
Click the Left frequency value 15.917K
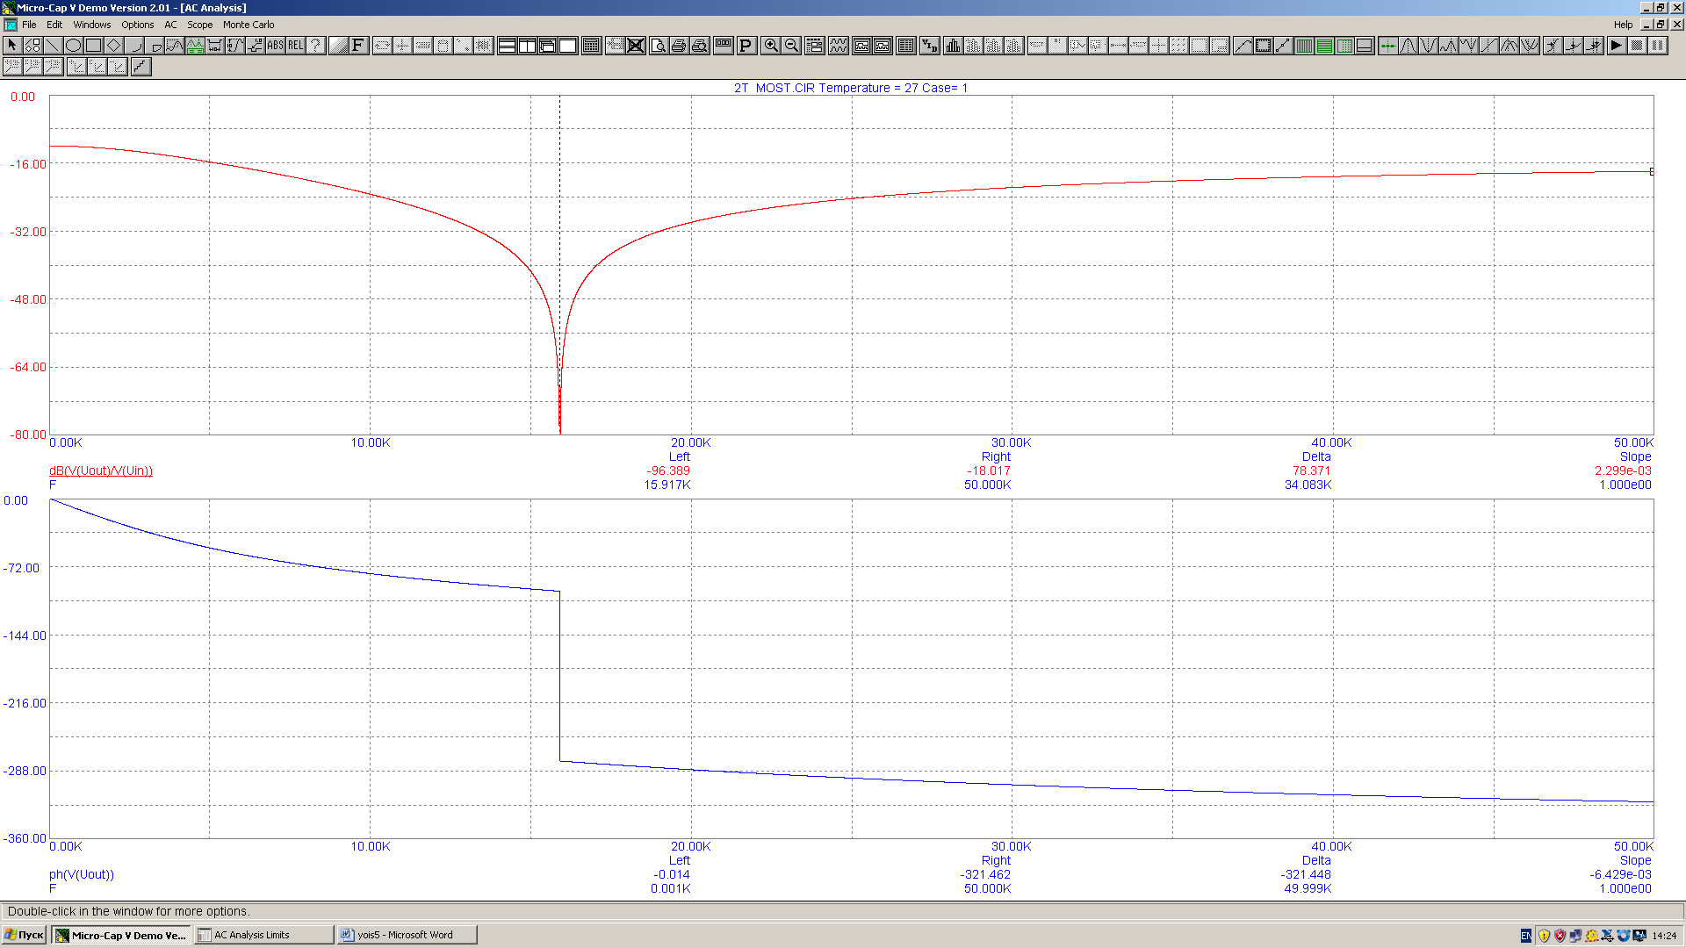(667, 485)
